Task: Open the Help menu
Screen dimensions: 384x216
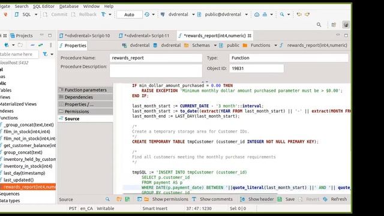Action: (109, 6)
